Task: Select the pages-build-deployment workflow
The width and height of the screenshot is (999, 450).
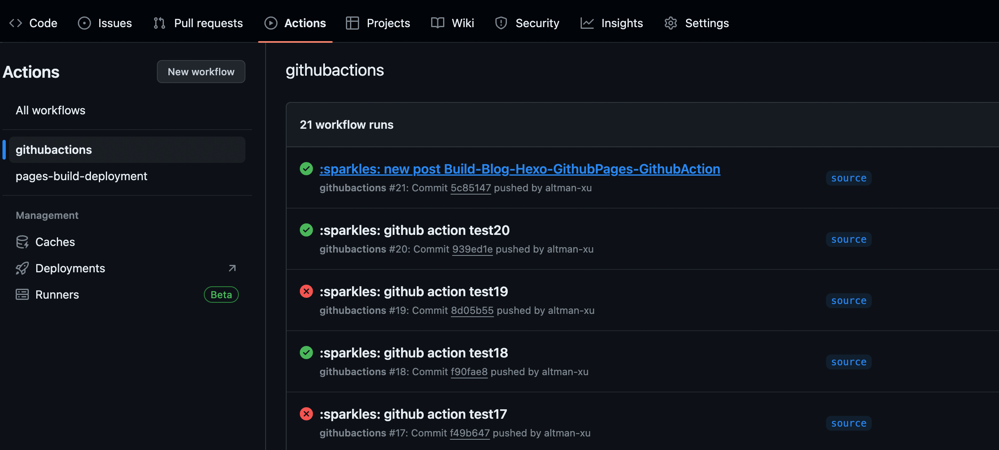Action: click(82, 176)
